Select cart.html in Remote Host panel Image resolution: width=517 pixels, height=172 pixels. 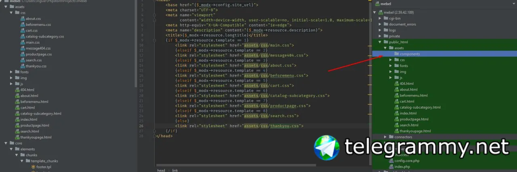click(407, 101)
